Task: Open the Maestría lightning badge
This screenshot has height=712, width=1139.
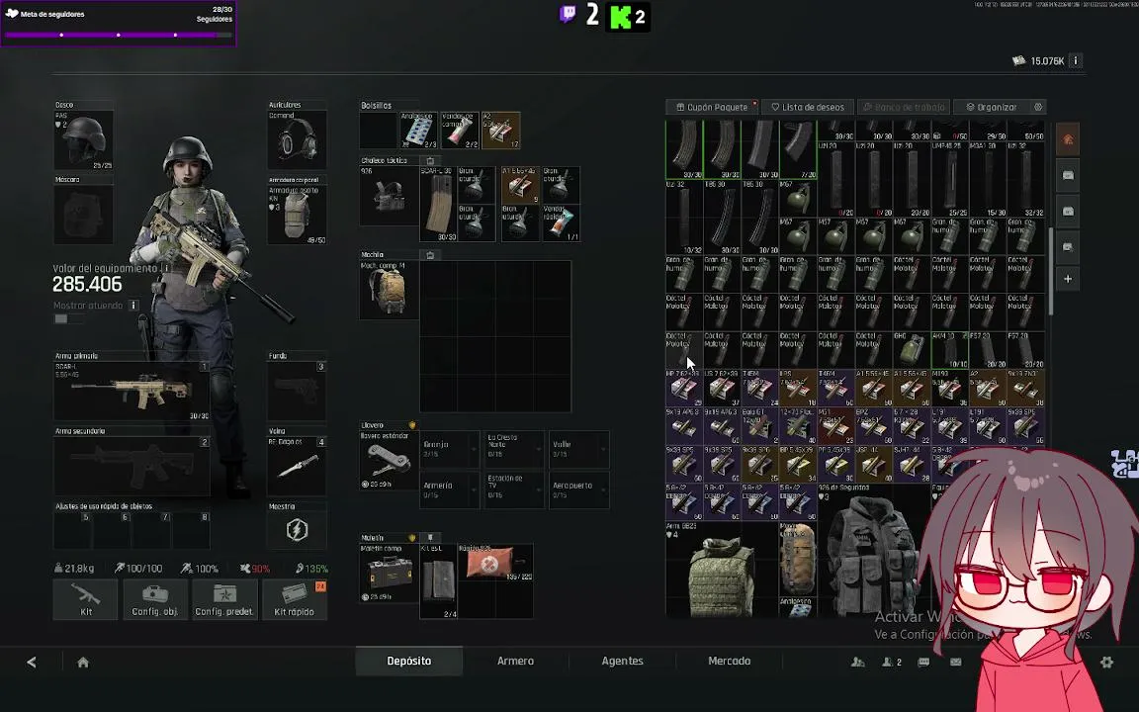Action: pyautogui.click(x=297, y=530)
